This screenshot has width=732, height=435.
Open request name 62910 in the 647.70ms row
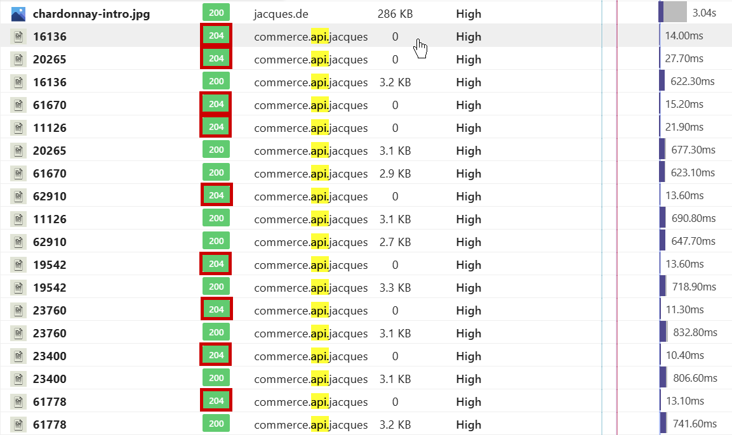click(x=50, y=242)
